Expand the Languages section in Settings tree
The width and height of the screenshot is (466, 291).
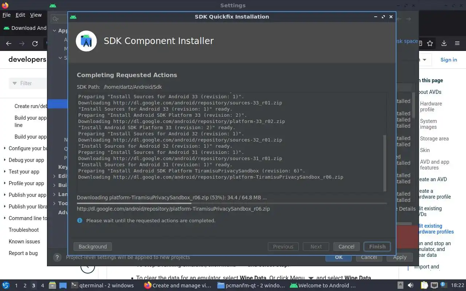55,194
